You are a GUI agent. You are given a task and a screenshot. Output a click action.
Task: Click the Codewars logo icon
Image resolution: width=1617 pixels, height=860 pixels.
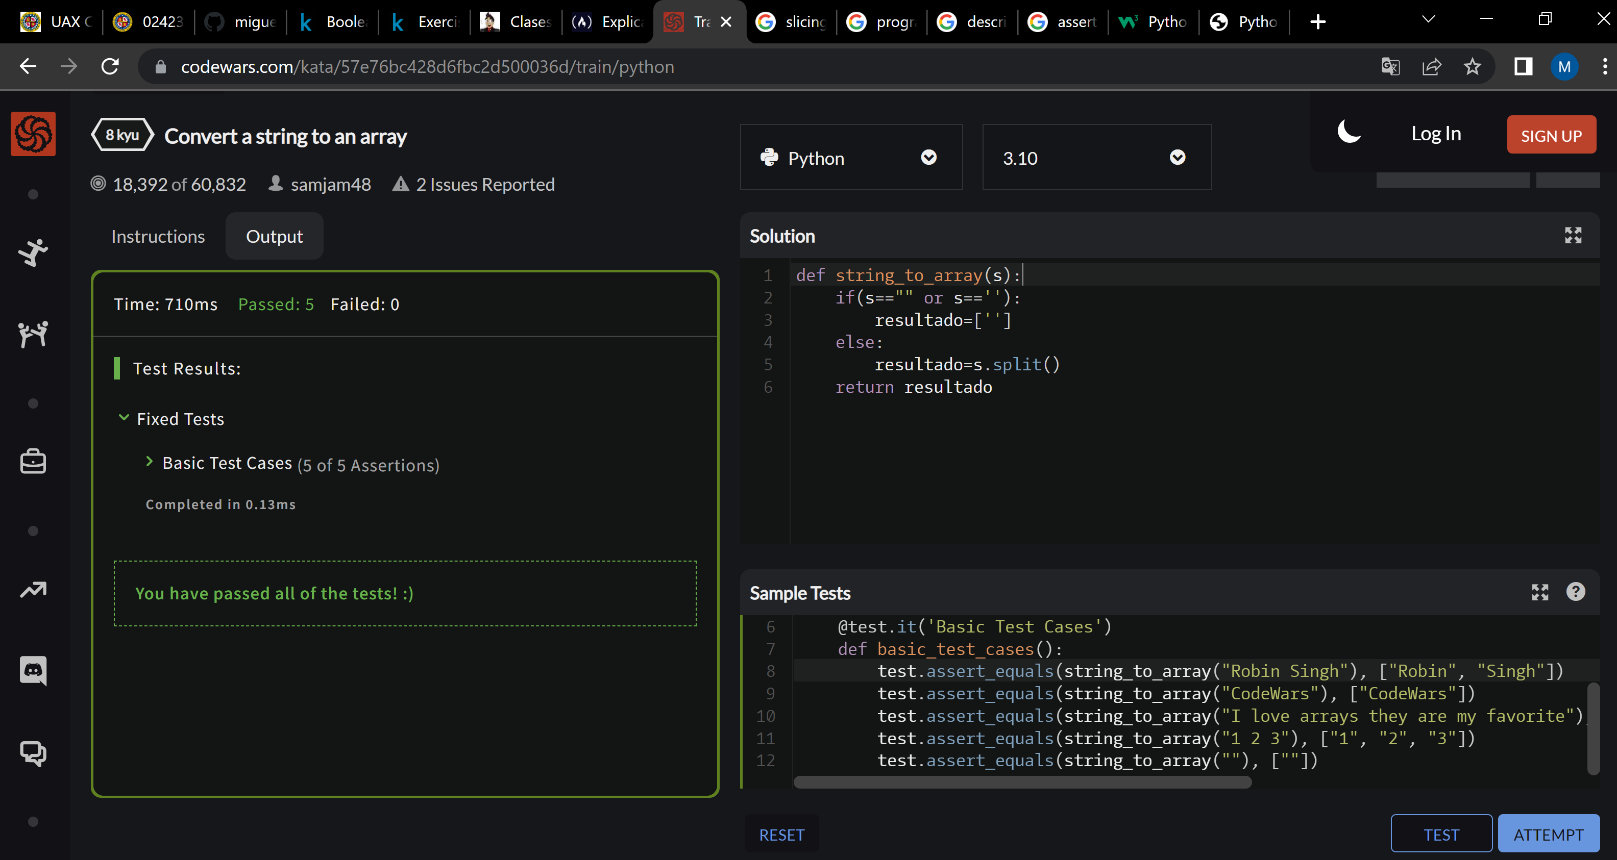click(33, 134)
